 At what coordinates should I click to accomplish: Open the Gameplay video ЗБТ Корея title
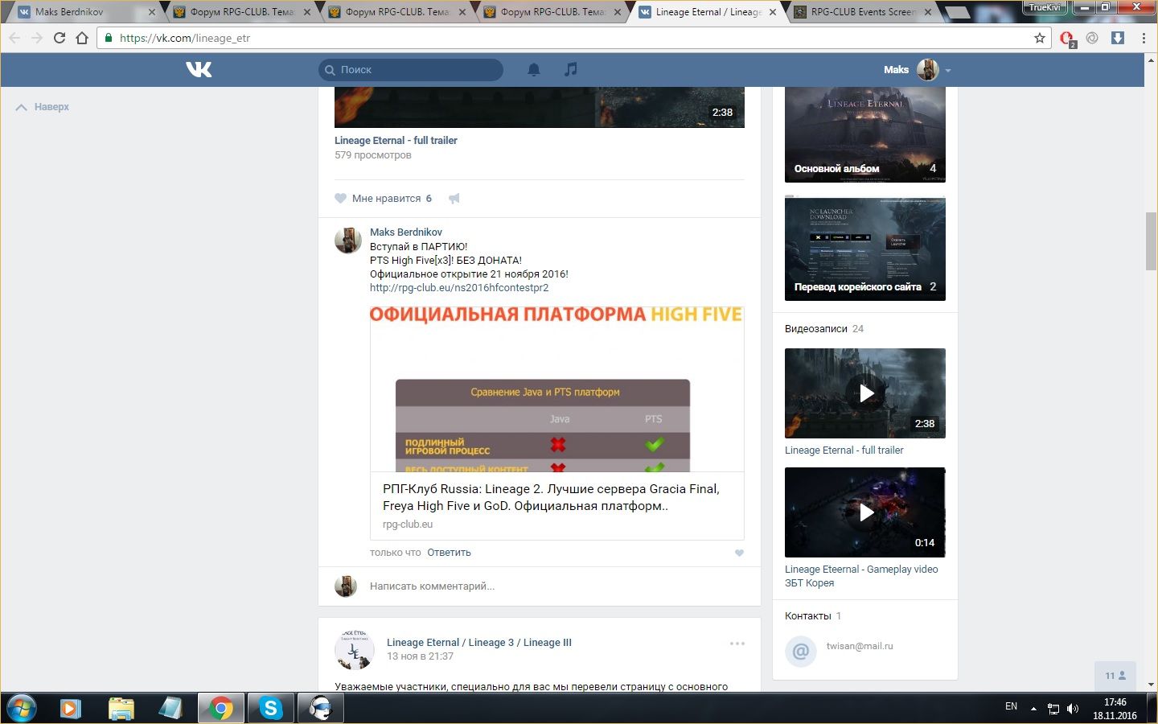pos(861,576)
